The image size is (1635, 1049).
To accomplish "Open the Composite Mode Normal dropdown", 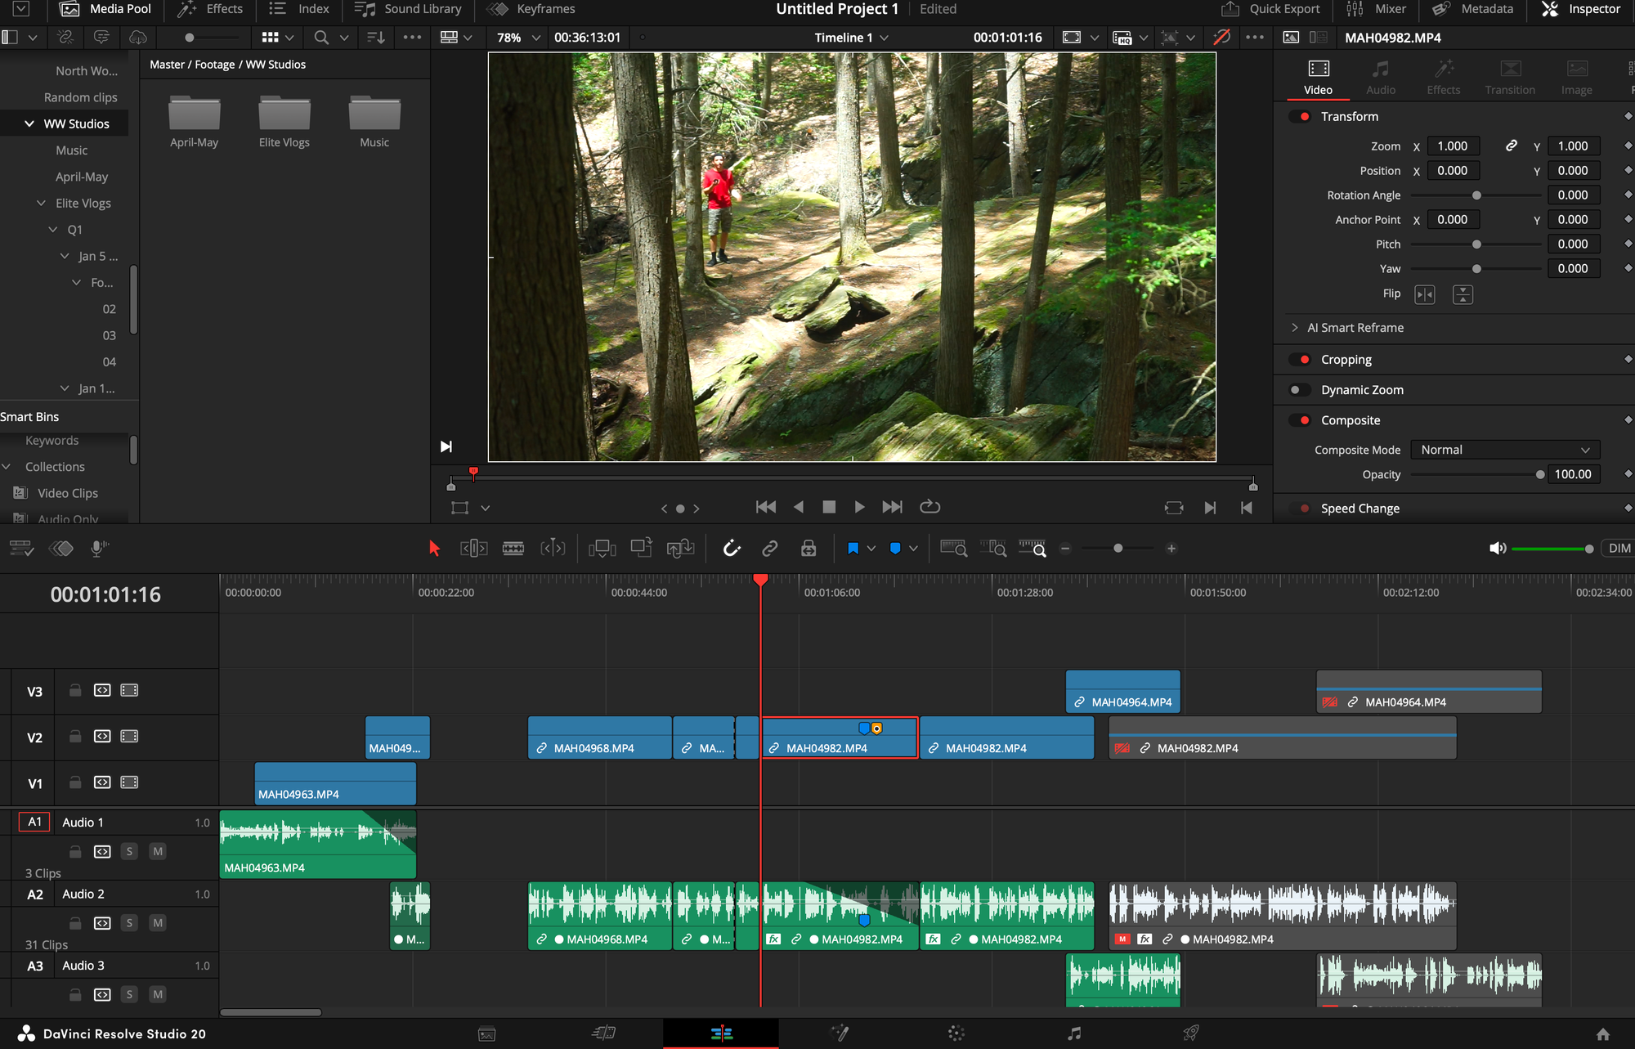I will coord(1505,450).
